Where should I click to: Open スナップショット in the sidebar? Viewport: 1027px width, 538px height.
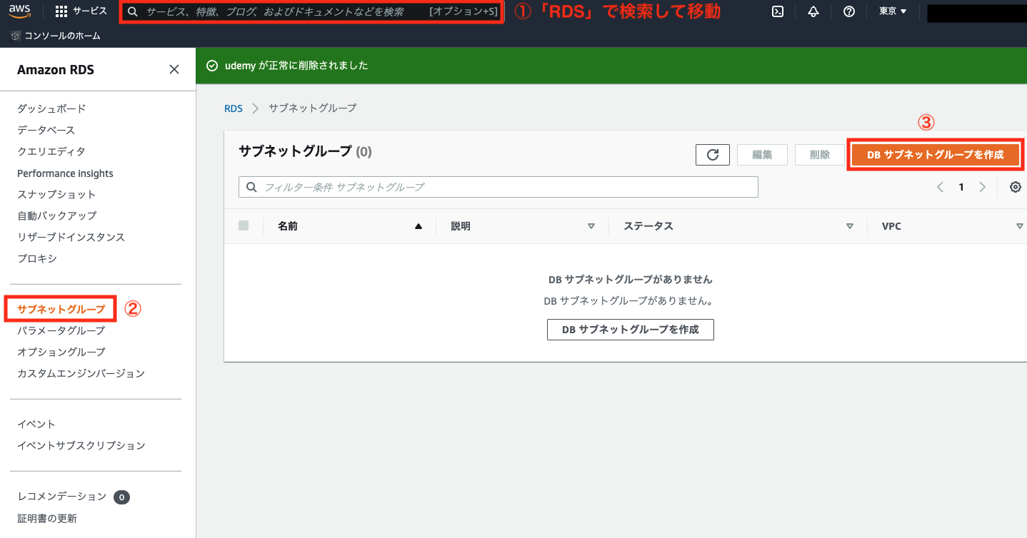coord(56,194)
